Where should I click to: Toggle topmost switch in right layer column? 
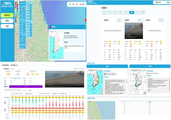31,5
